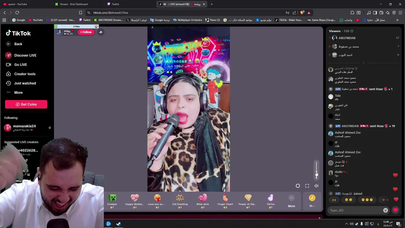Open Just watched in sidebar

click(x=21, y=83)
